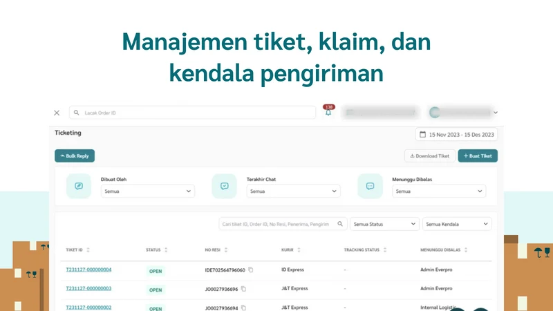Viewport: 553px width, 311px height.
Task: Click the magnifier icon in Lacak Order ID
Action: (76, 113)
